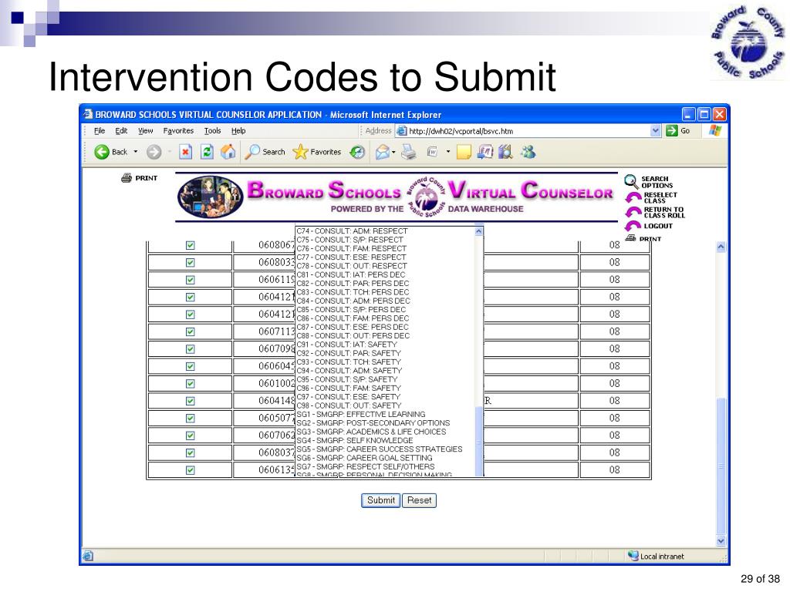Click Search Options magnifier icon
Screen dimensions: 790x592
[631, 182]
